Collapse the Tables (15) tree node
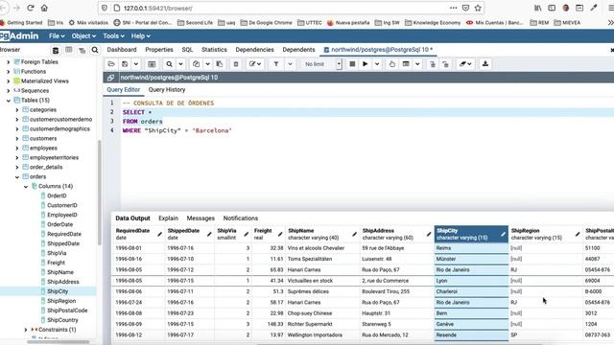Viewport: 614px width, 345px height. tap(9, 101)
